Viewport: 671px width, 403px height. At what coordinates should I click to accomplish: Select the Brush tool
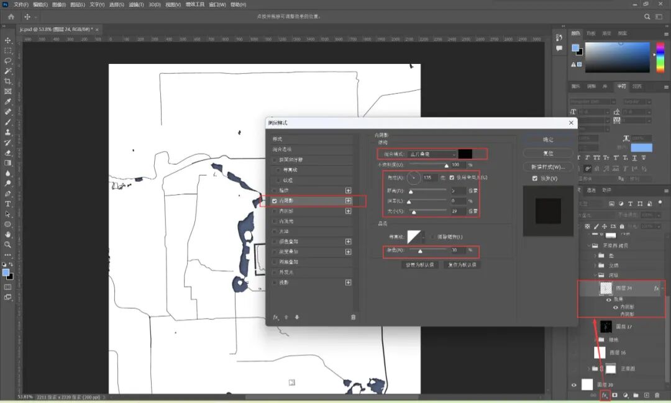[x=7, y=122]
